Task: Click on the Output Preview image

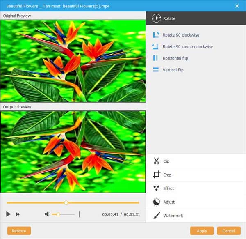Action: [73, 152]
